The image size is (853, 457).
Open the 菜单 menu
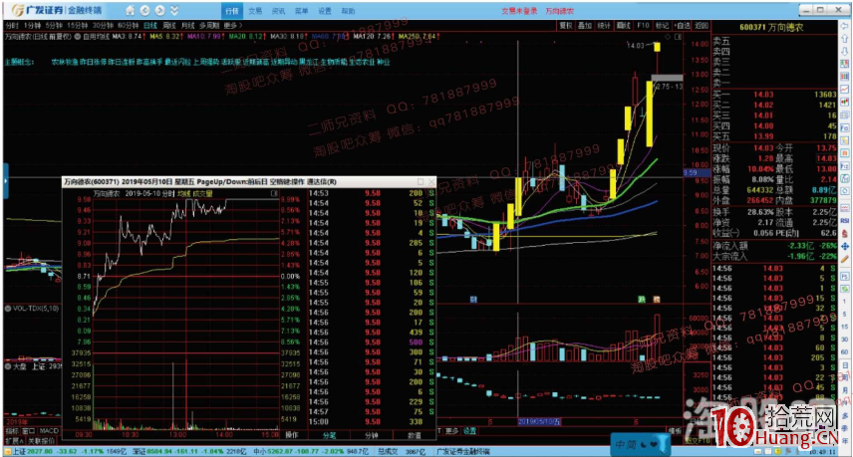pos(301,11)
